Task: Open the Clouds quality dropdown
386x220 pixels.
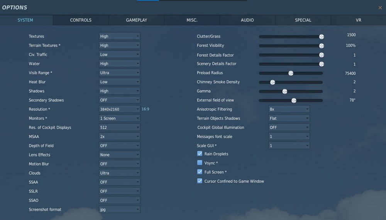Action: click(120, 173)
